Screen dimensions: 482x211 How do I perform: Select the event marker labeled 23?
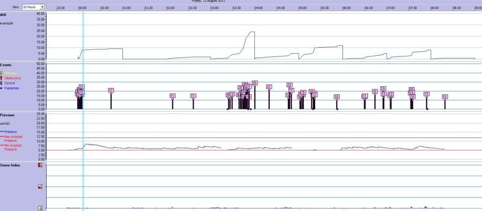click(289, 85)
